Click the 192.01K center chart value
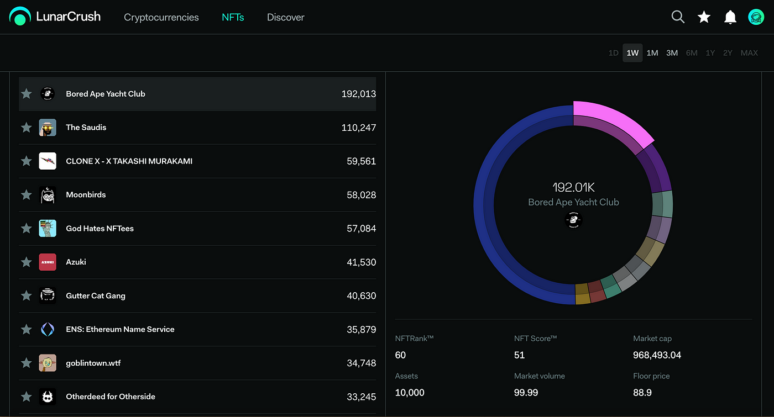This screenshot has width=774, height=417. pyautogui.click(x=574, y=187)
